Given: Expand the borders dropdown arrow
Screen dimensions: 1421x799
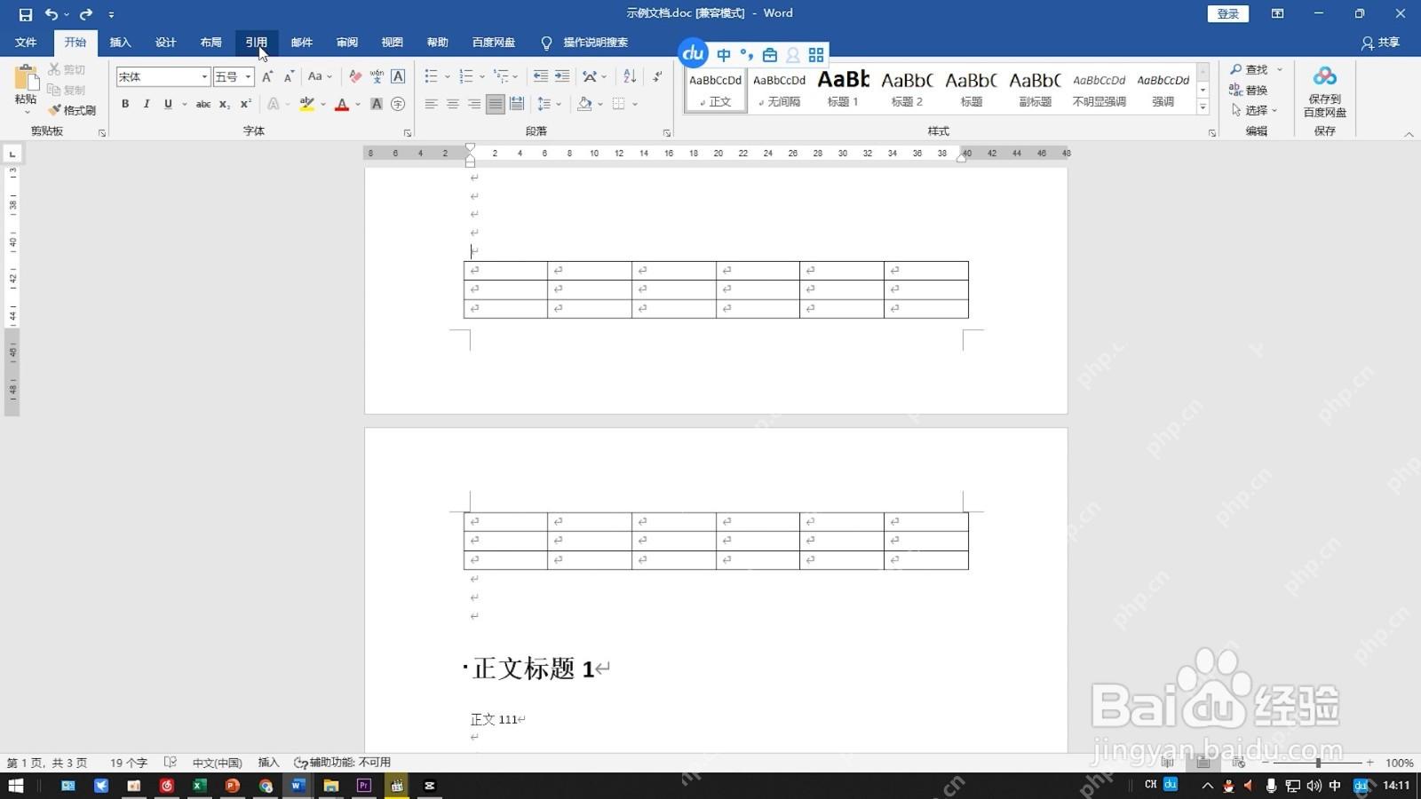Looking at the screenshot, I should pyautogui.click(x=635, y=104).
